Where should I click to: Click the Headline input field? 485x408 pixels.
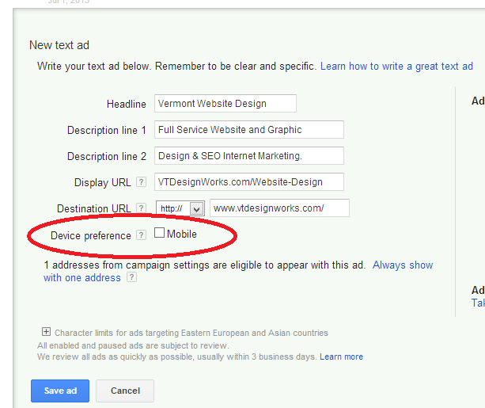pos(225,104)
